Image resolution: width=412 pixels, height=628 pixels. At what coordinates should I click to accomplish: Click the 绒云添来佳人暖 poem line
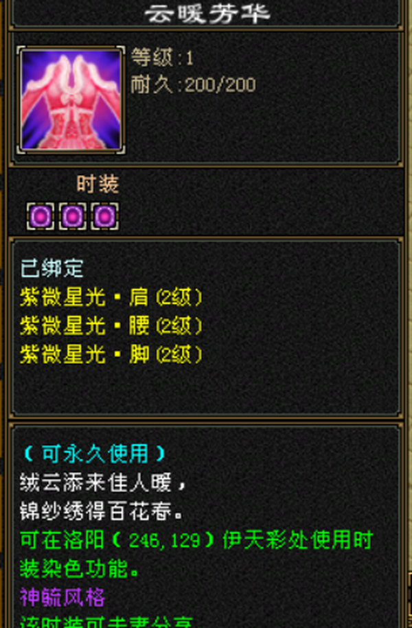pos(103,483)
